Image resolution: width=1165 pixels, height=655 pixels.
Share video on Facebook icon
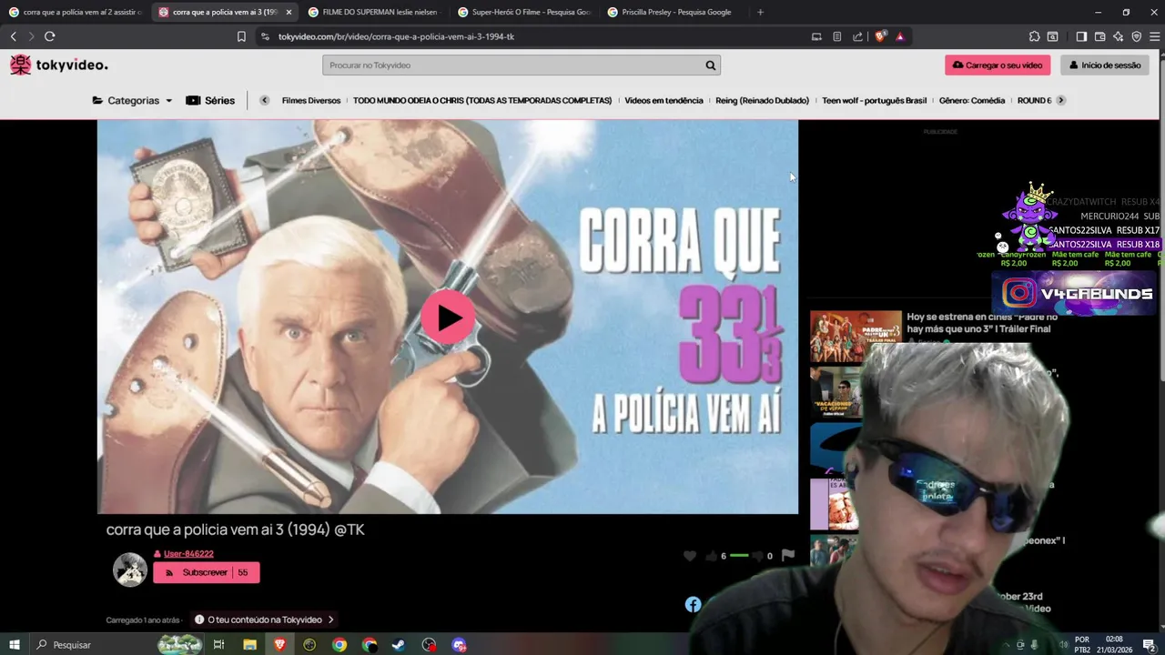click(693, 604)
